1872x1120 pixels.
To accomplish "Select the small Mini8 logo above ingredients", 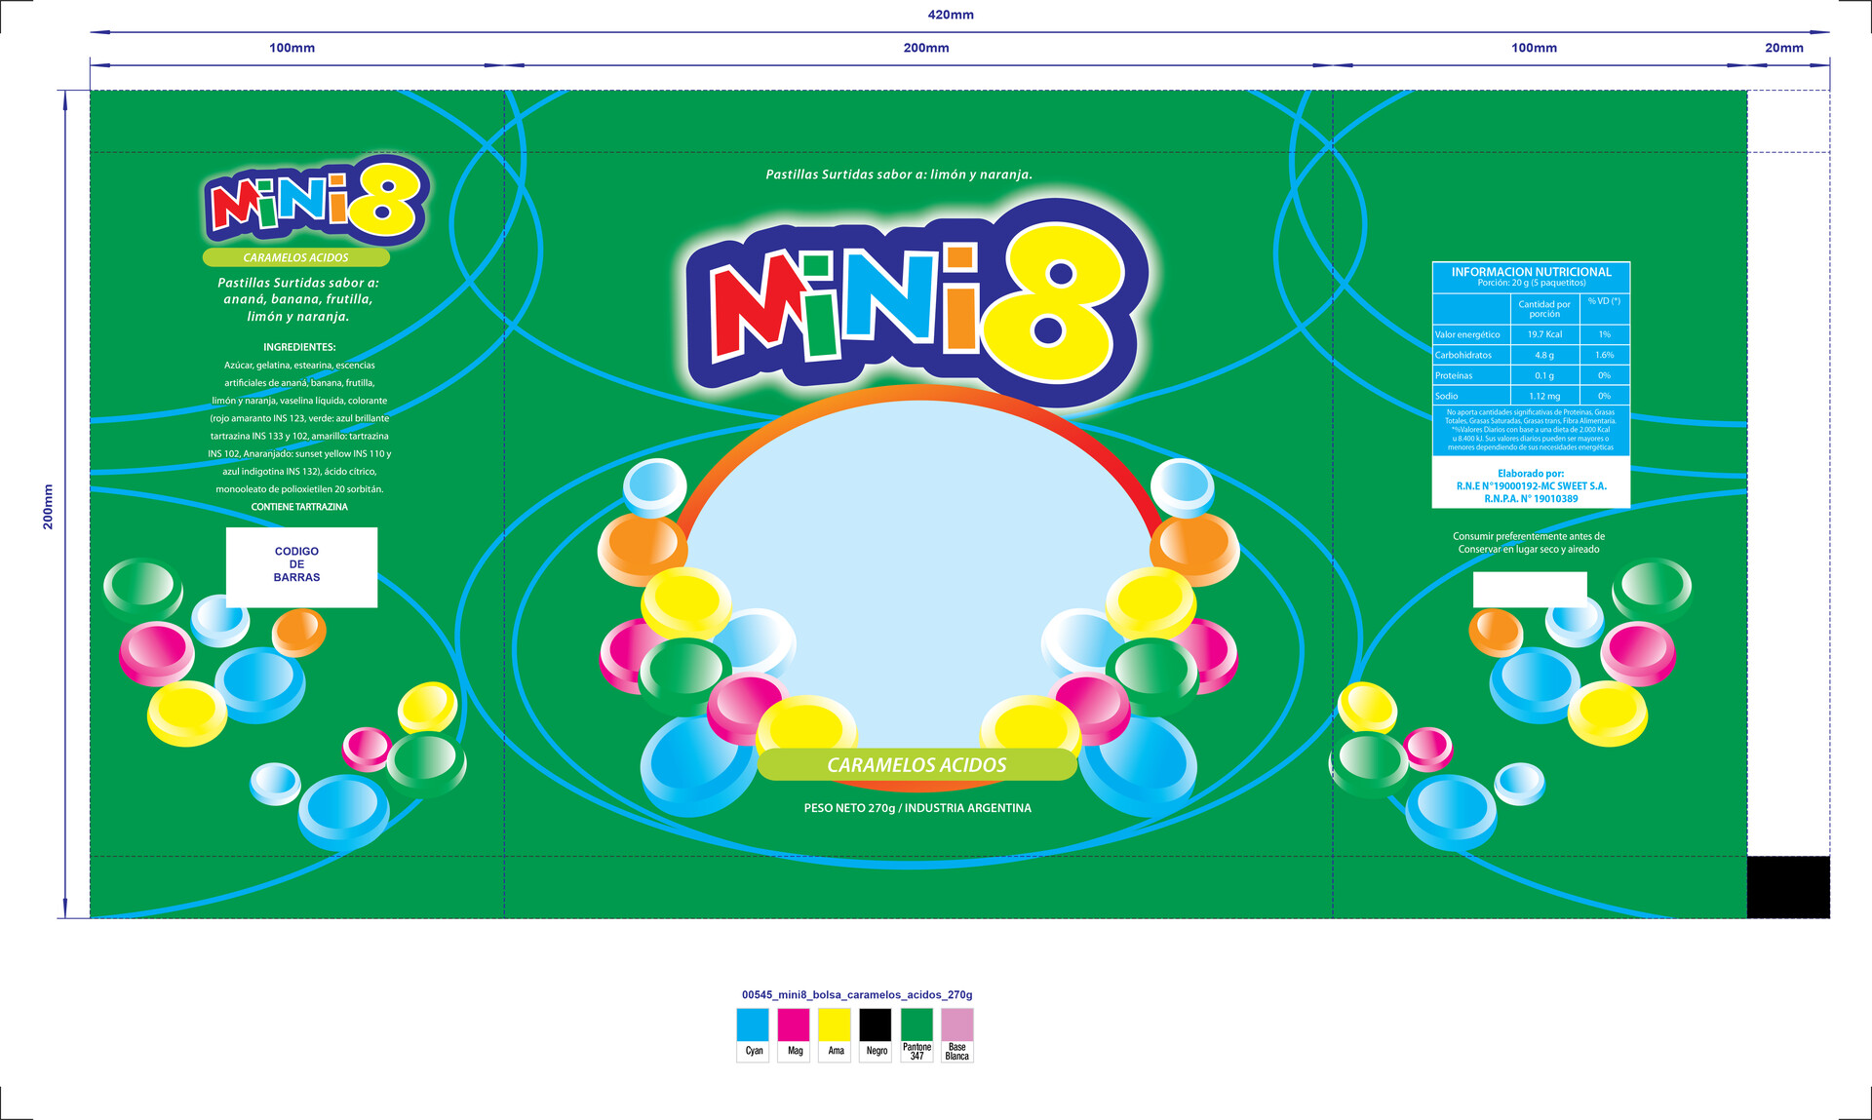I will (x=316, y=201).
